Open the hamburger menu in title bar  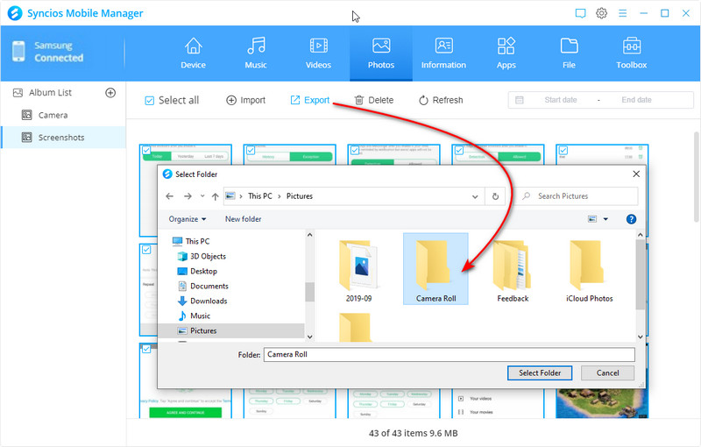pyautogui.click(x=622, y=13)
